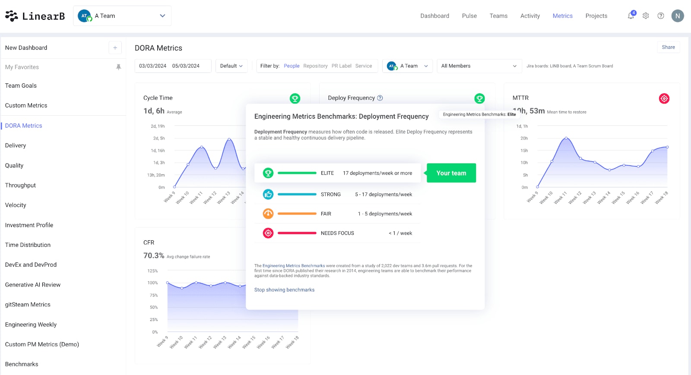691x375 pixels.
Task: Click the STRONG teal benchmark bar
Action: pos(297,194)
